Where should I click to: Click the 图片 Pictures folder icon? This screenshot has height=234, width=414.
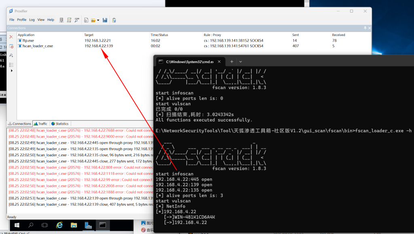[144, 223]
